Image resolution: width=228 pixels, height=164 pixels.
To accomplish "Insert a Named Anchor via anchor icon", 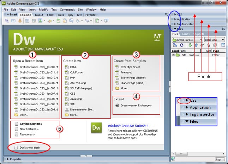I will point(20,21).
